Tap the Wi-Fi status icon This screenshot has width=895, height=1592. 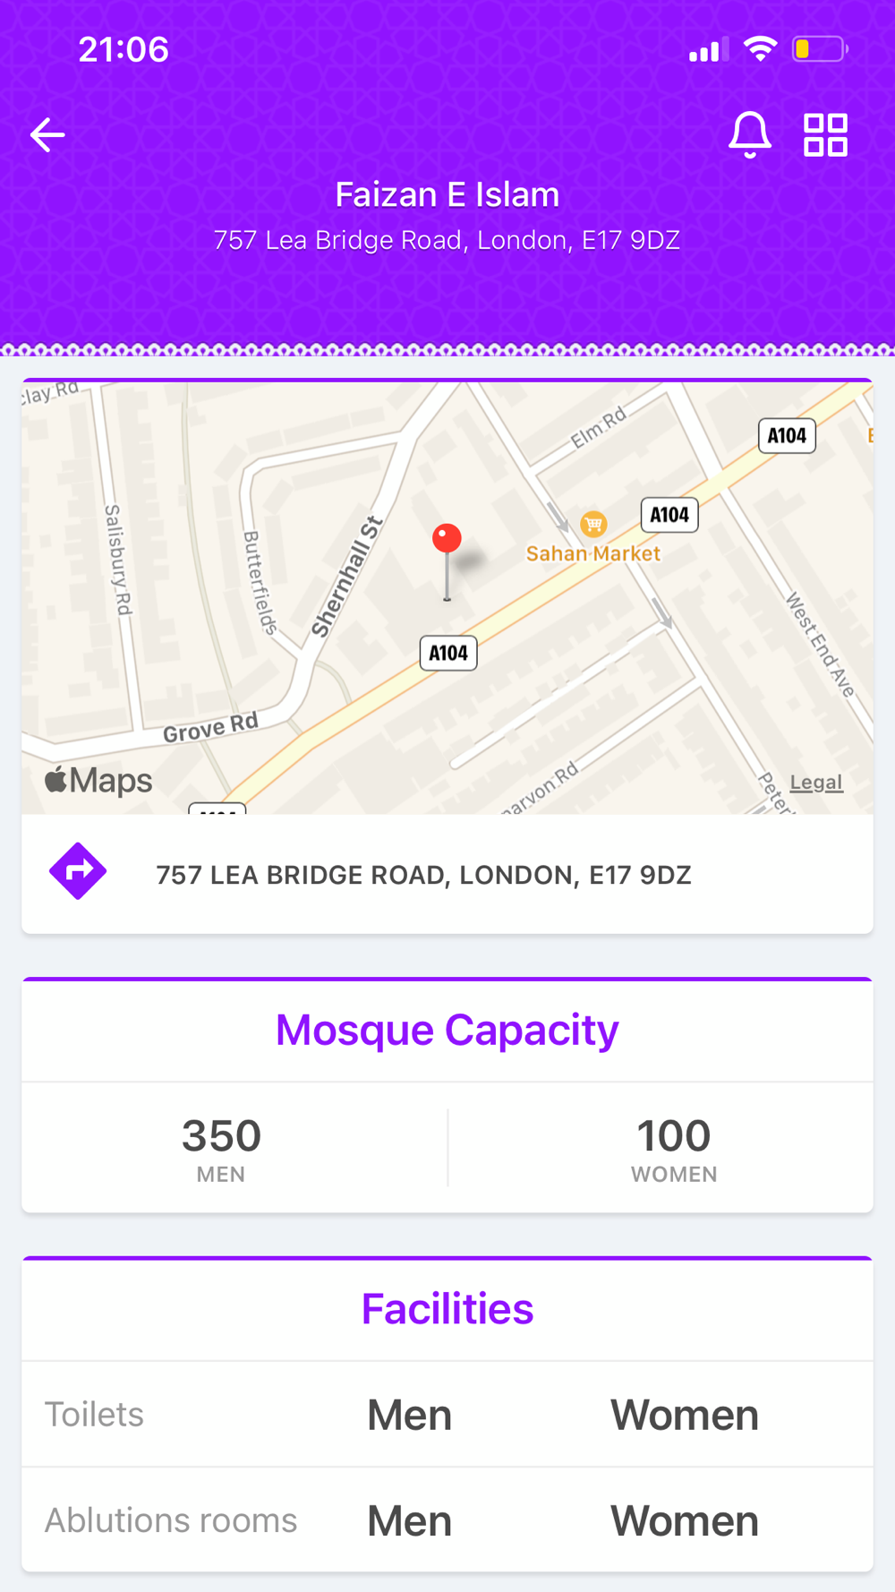pos(760,48)
